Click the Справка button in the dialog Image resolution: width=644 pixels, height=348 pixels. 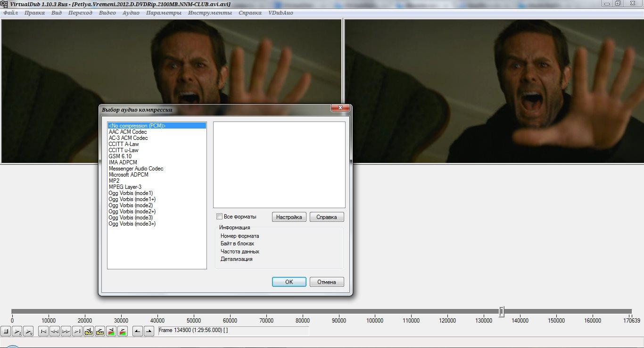coord(327,217)
